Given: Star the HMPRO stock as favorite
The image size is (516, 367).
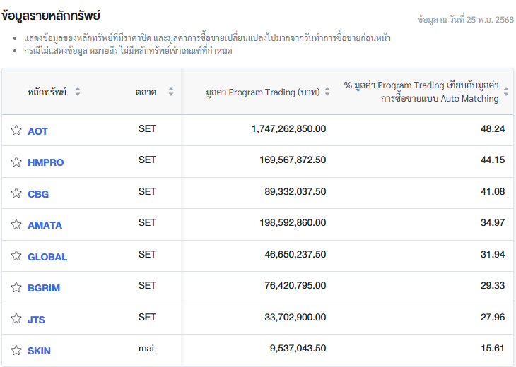Looking at the screenshot, I should (x=16, y=162).
